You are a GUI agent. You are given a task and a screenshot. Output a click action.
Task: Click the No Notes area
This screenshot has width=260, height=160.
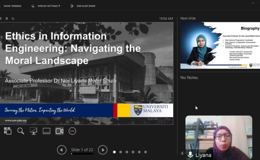189,77
